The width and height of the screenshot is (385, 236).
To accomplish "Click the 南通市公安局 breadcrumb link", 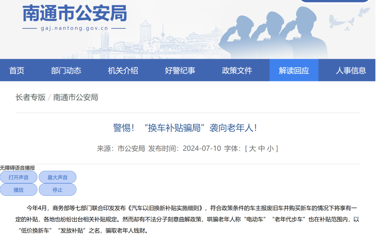I will 76,97.
